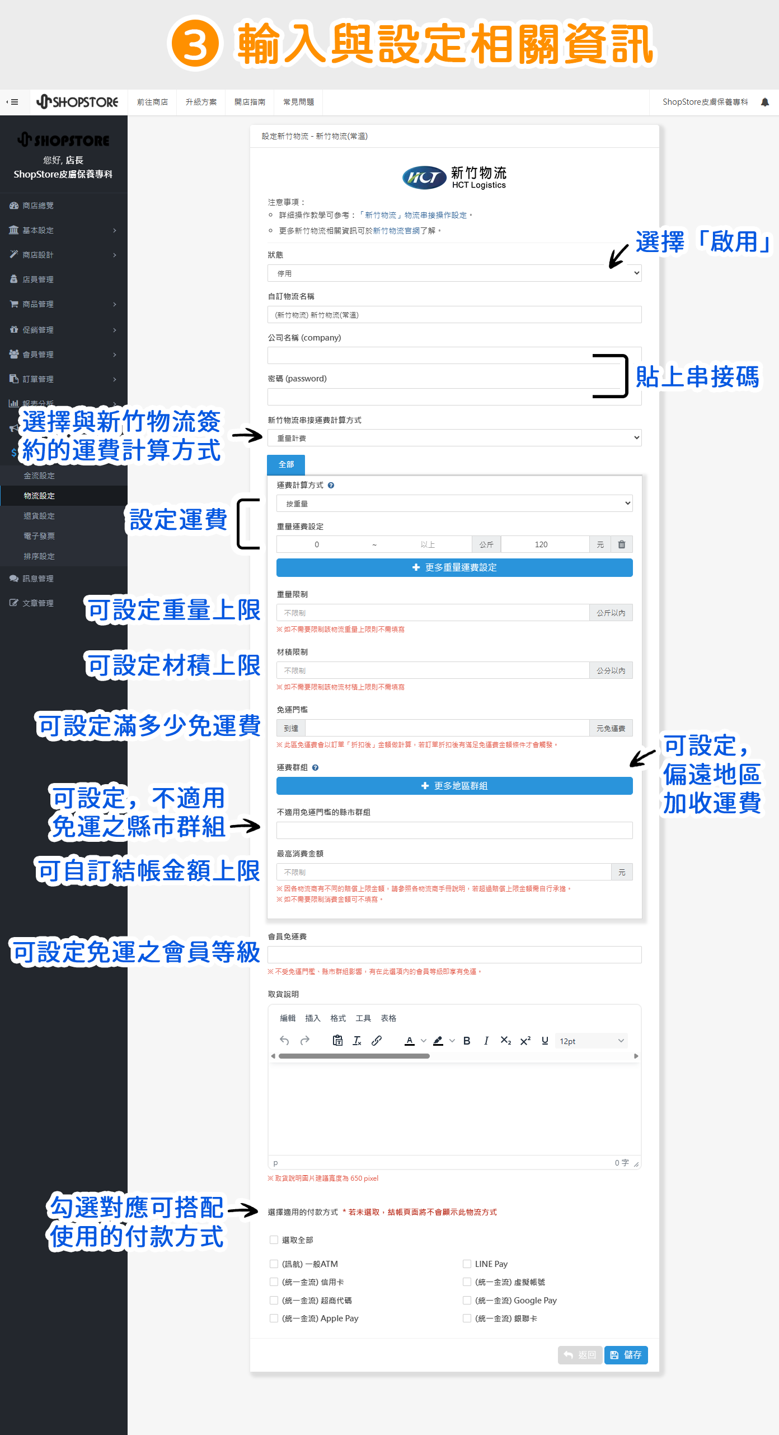Open the 插入 menu in the editor

pos(313,1018)
